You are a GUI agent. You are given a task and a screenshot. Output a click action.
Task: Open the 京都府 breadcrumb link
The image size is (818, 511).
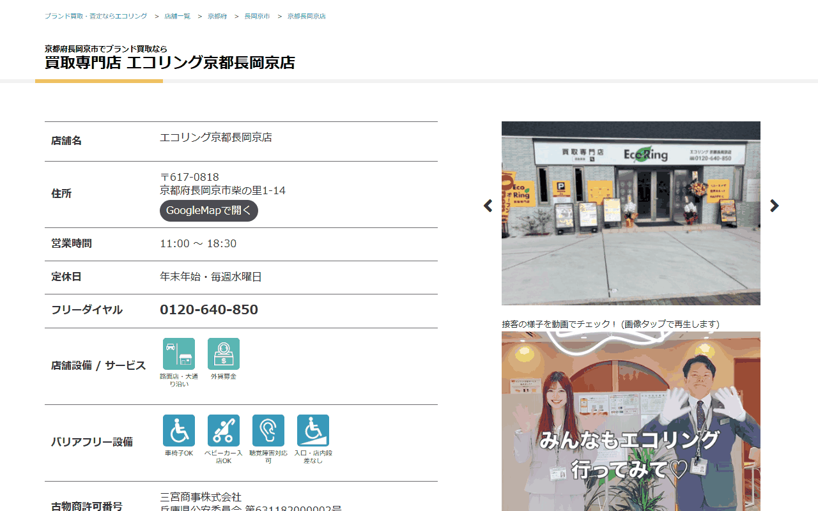[x=217, y=16]
